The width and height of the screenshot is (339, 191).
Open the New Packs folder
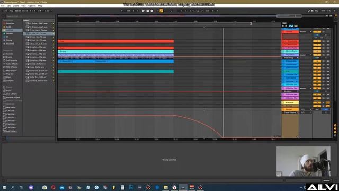11,107
